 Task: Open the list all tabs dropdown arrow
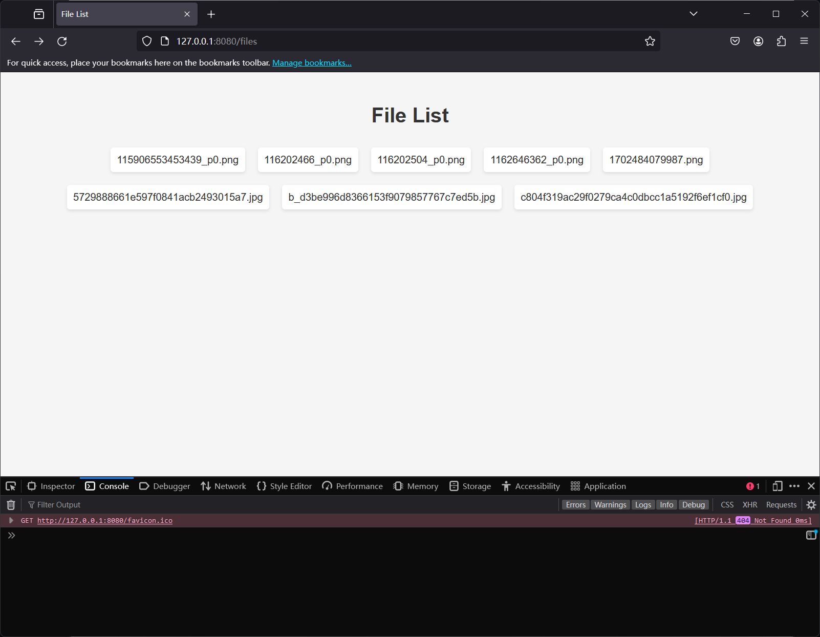pos(693,14)
